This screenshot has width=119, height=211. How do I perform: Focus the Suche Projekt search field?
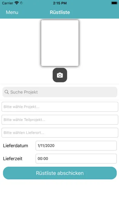[x=60, y=92]
